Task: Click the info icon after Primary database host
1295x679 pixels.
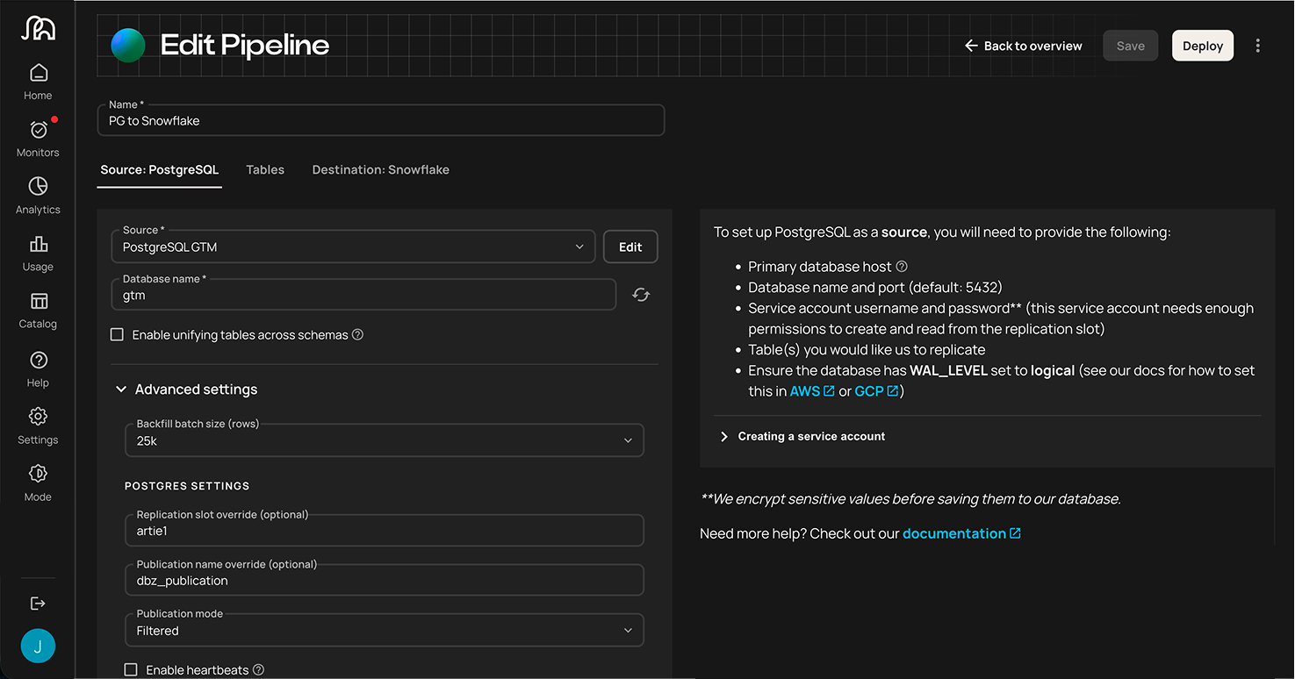Action: [x=902, y=267]
